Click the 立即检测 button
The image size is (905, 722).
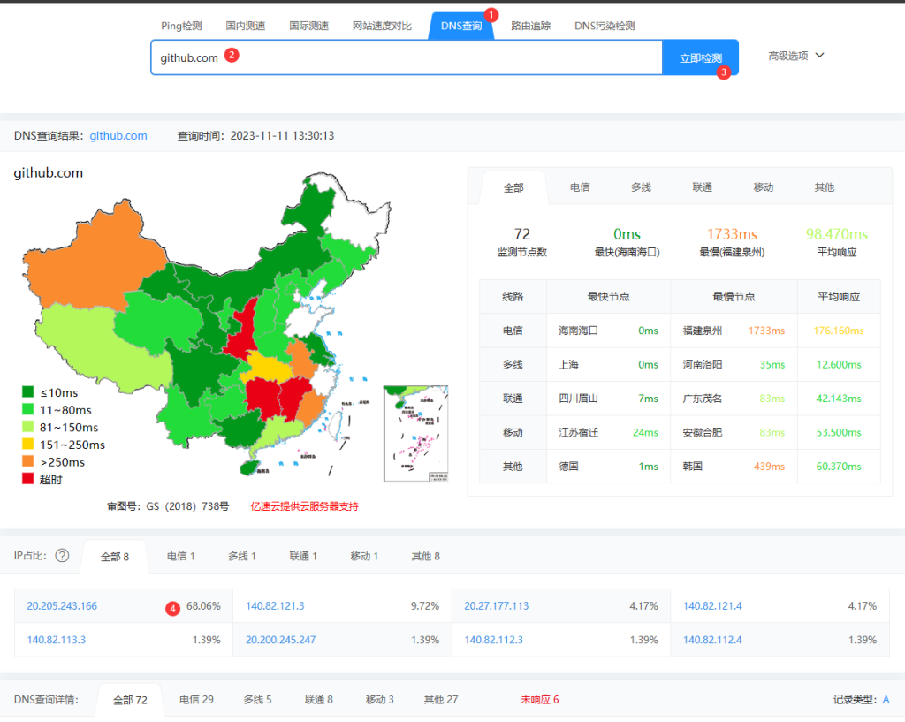pos(700,57)
